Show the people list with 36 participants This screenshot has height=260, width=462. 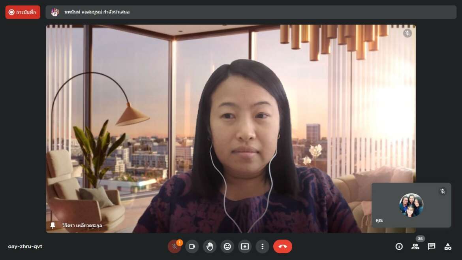point(415,247)
